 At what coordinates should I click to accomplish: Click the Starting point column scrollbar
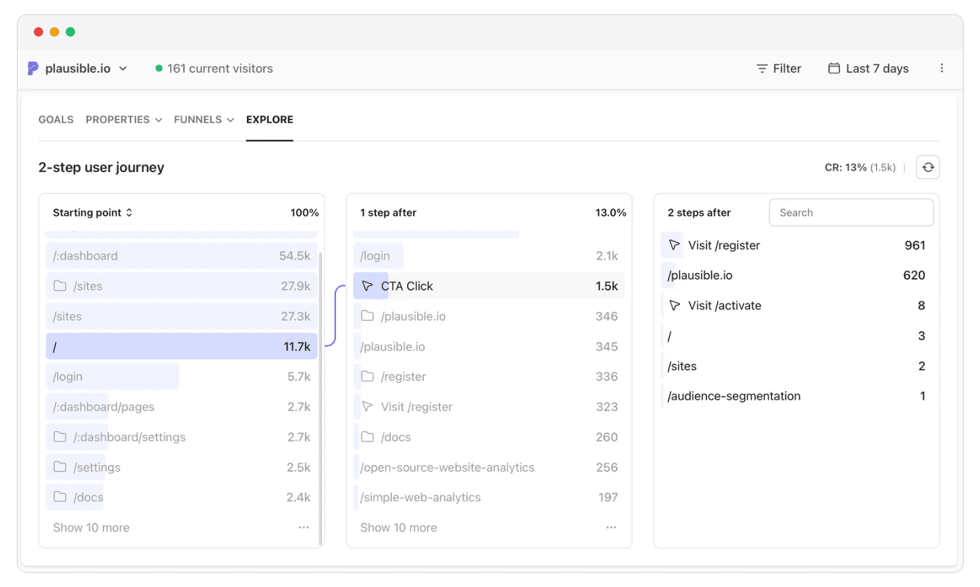point(321,398)
